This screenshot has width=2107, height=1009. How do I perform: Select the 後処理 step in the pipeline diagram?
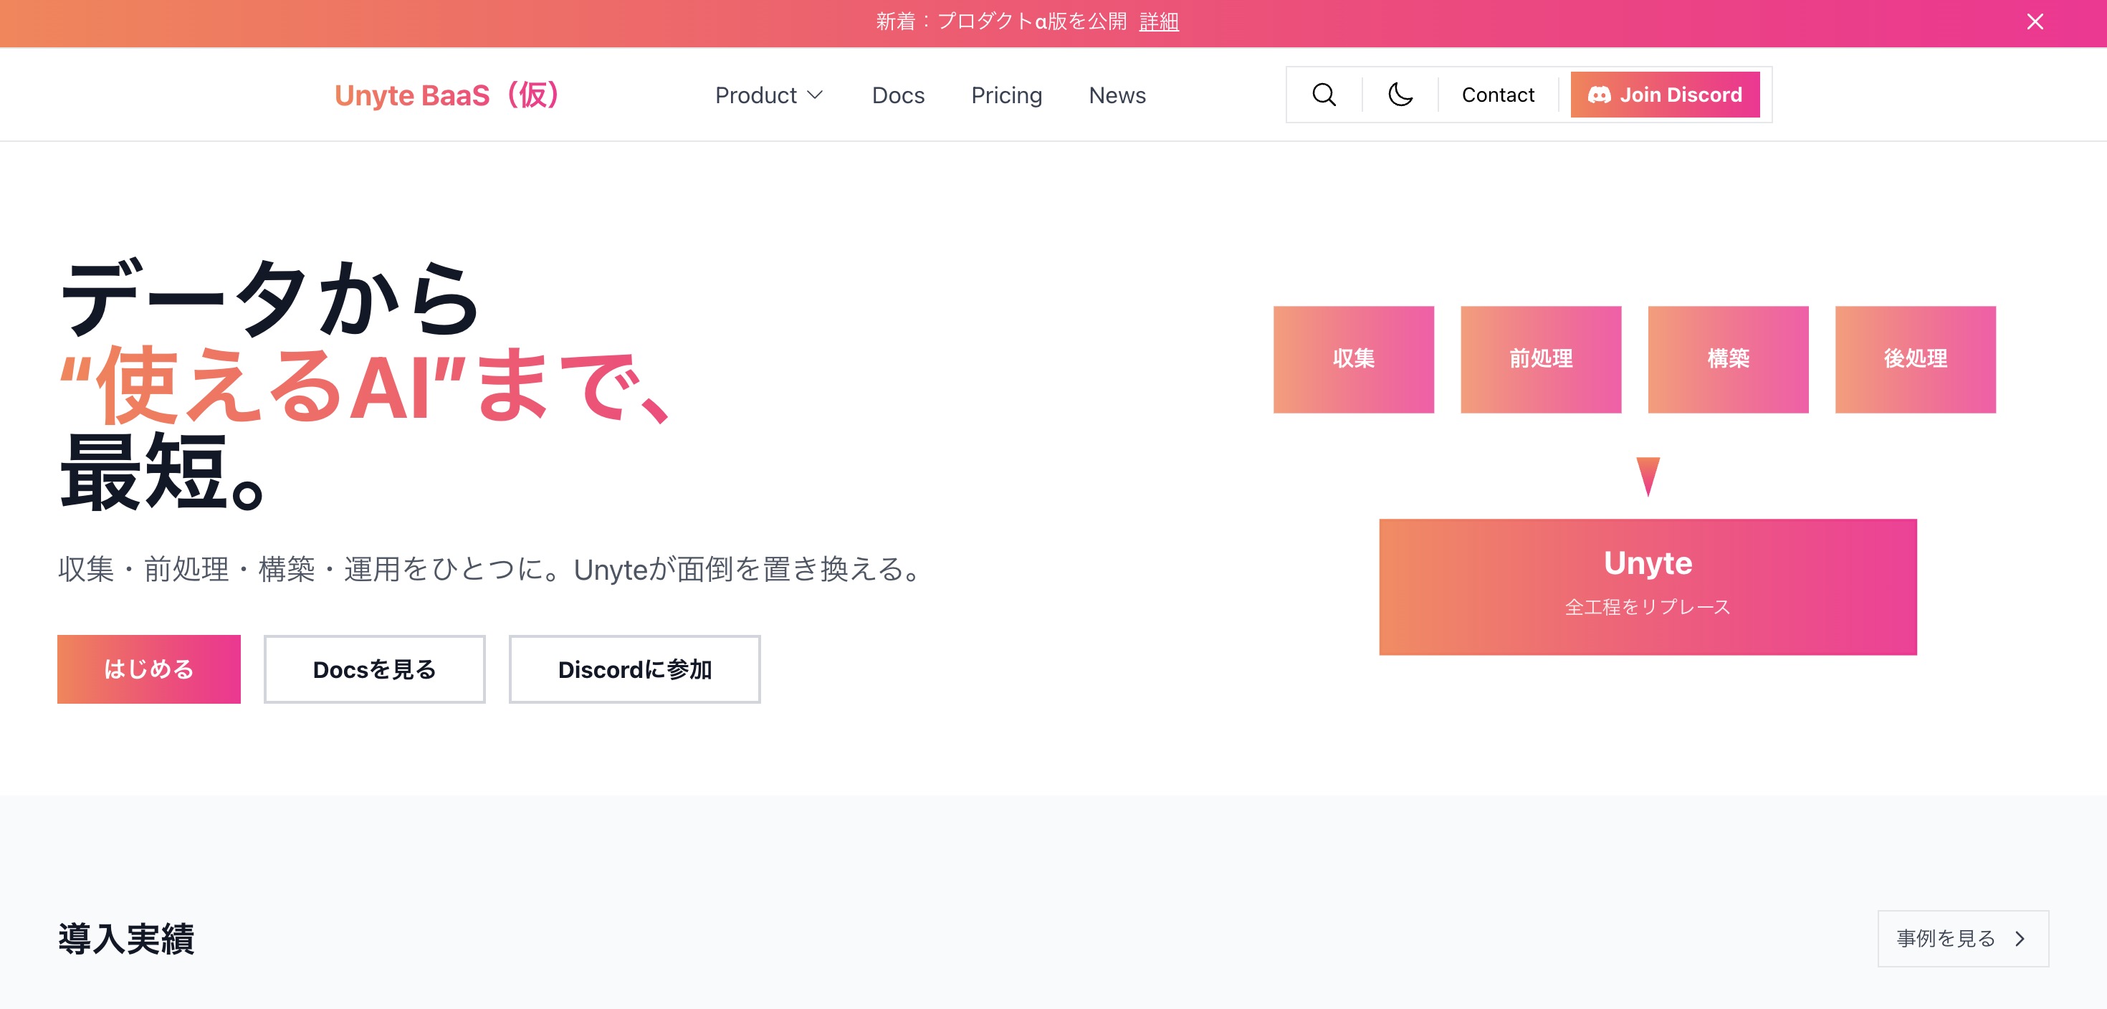[x=1915, y=359]
